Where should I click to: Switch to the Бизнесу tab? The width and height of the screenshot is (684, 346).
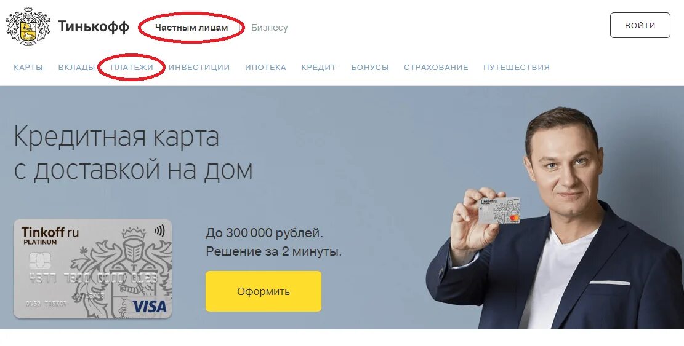tap(269, 28)
